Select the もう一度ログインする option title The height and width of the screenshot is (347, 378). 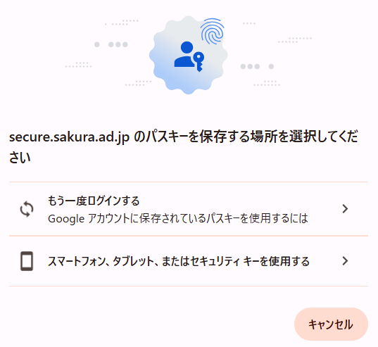click(x=94, y=201)
